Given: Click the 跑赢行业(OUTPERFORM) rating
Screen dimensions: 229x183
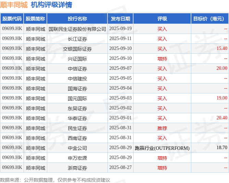Looking at the screenshot, I should tap(162, 148).
